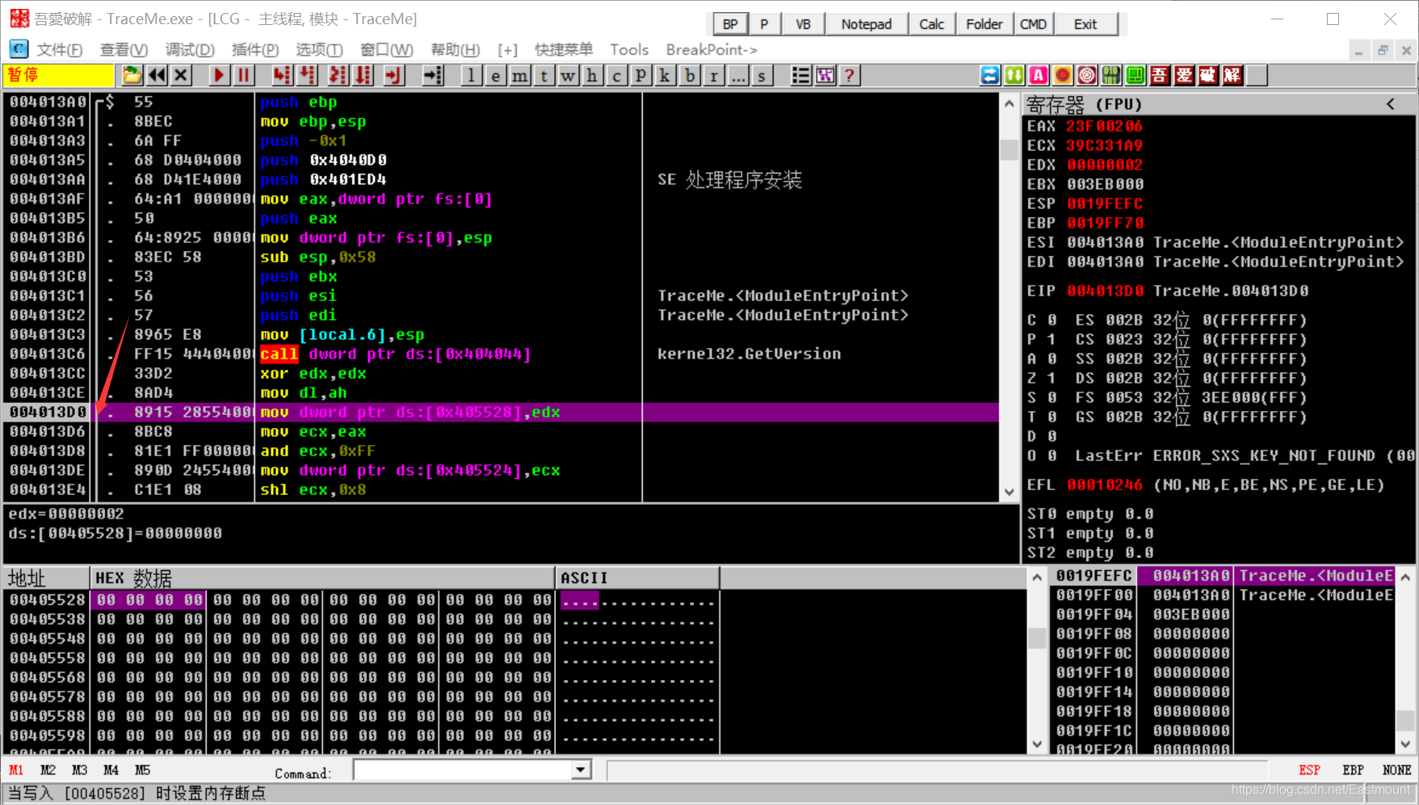Show threads via 't' button
The height and width of the screenshot is (805, 1419).
tap(544, 76)
